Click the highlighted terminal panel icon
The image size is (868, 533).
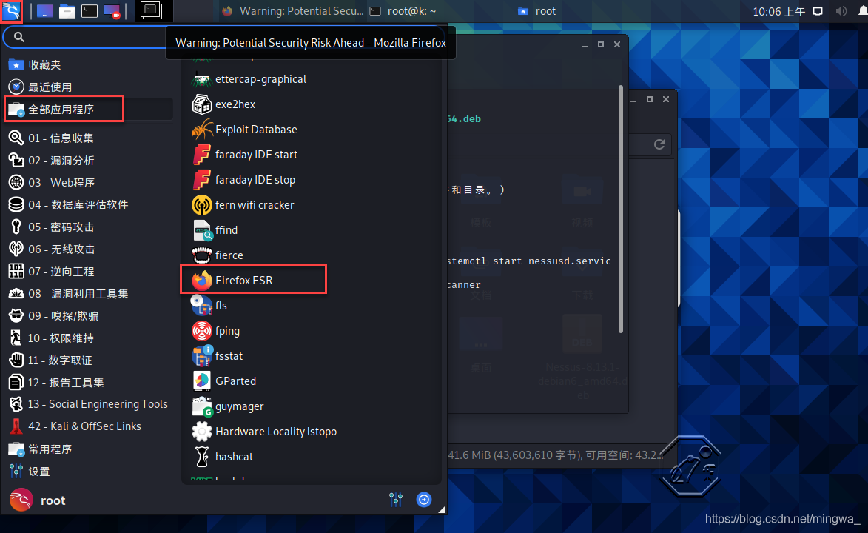(150, 10)
